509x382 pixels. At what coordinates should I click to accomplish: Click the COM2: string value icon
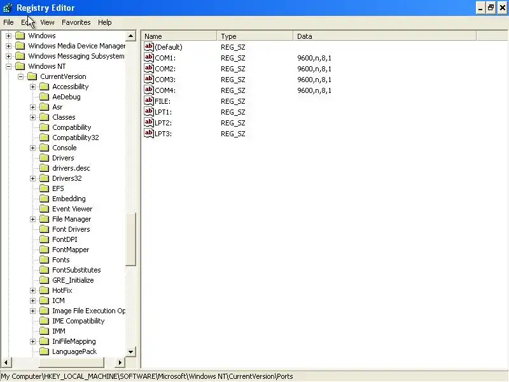click(149, 68)
